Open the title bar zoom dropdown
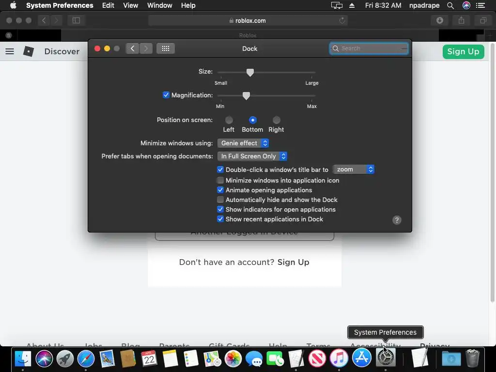Image resolution: width=496 pixels, height=372 pixels. pyautogui.click(x=353, y=170)
